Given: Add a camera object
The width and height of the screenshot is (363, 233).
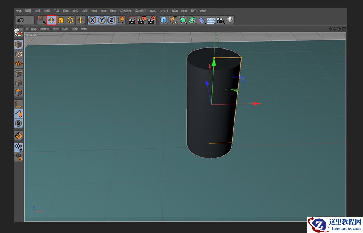Looking at the screenshot, I should 220,20.
